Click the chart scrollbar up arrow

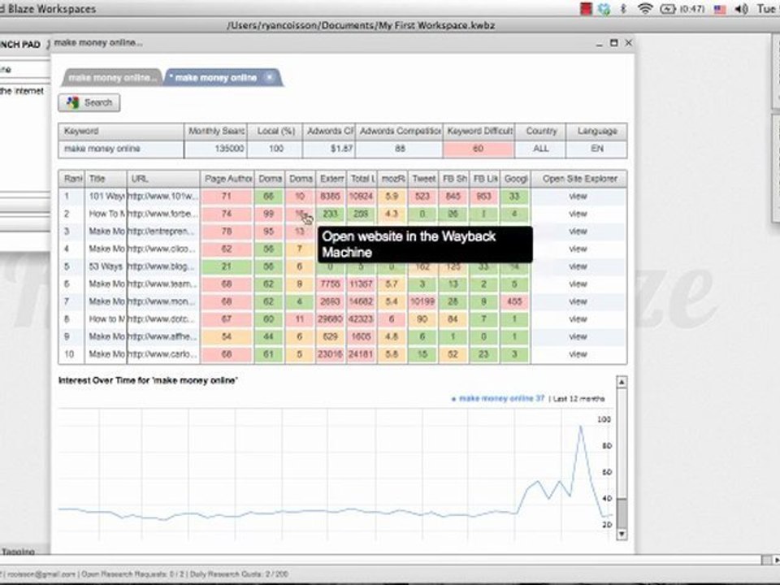point(622,382)
